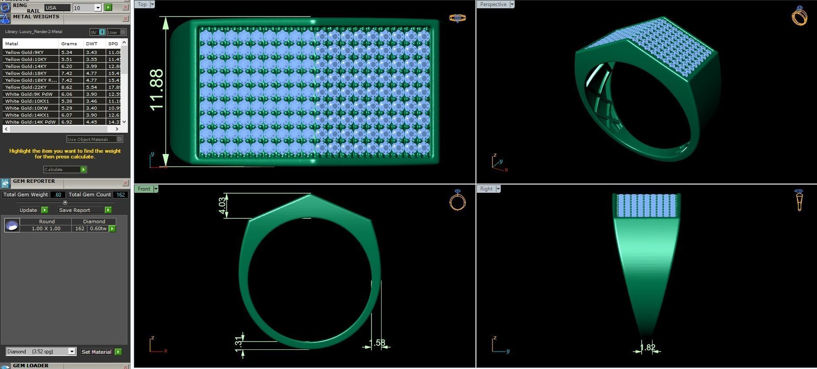
Task: Click the Total Gem Count value field
Action: click(121, 195)
